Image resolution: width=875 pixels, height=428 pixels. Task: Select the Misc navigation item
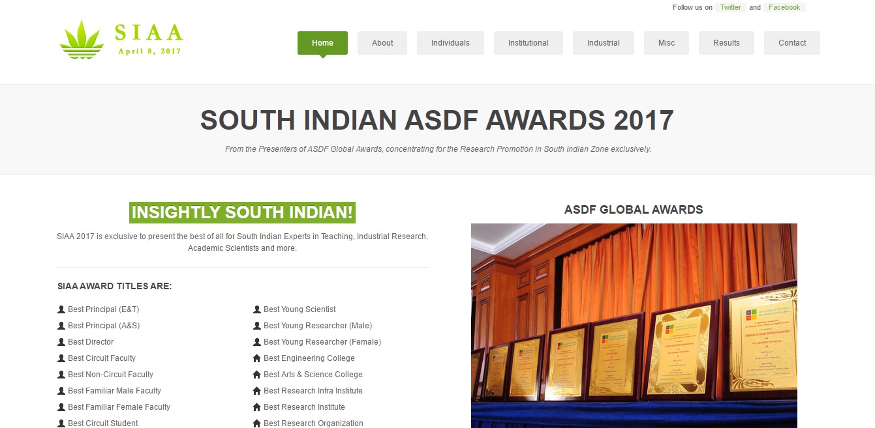pos(666,43)
